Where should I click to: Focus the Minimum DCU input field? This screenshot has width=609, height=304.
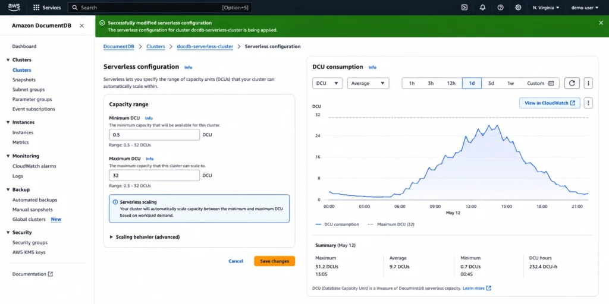155,135
